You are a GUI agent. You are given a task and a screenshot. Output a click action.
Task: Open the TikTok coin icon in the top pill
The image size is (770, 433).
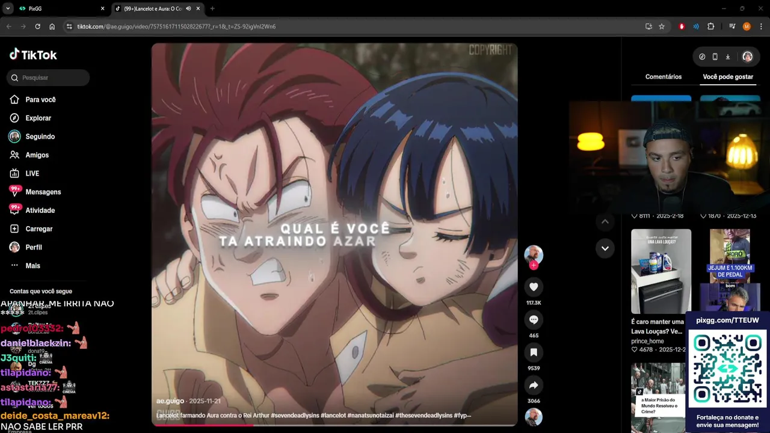coord(702,57)
